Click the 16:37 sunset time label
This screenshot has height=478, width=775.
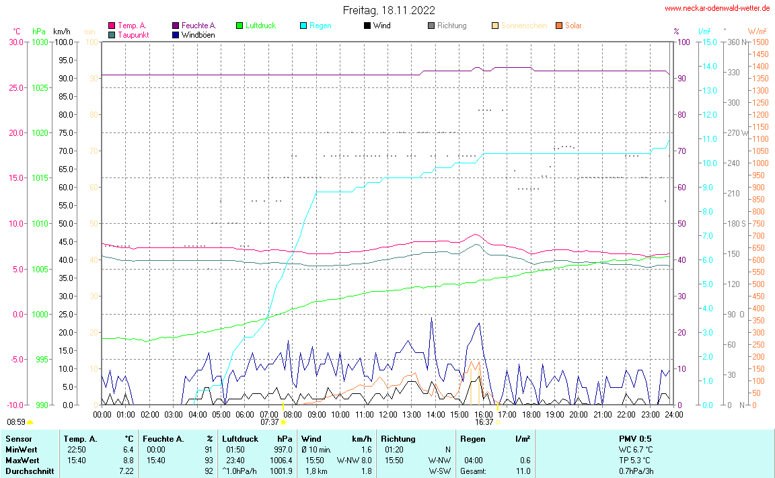484,422
